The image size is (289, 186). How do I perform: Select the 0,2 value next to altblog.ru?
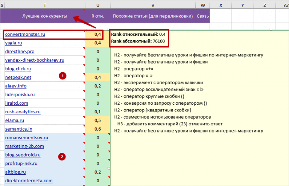point(98,172)
